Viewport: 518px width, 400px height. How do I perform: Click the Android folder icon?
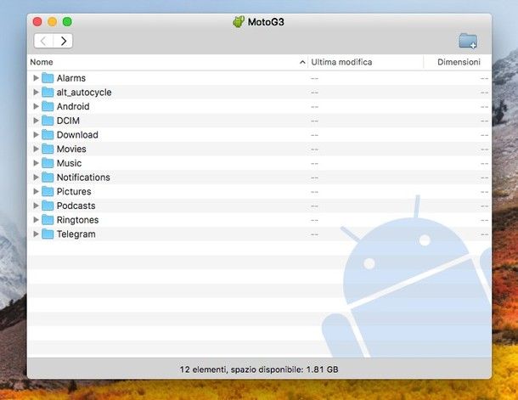[x=48, y=106]
